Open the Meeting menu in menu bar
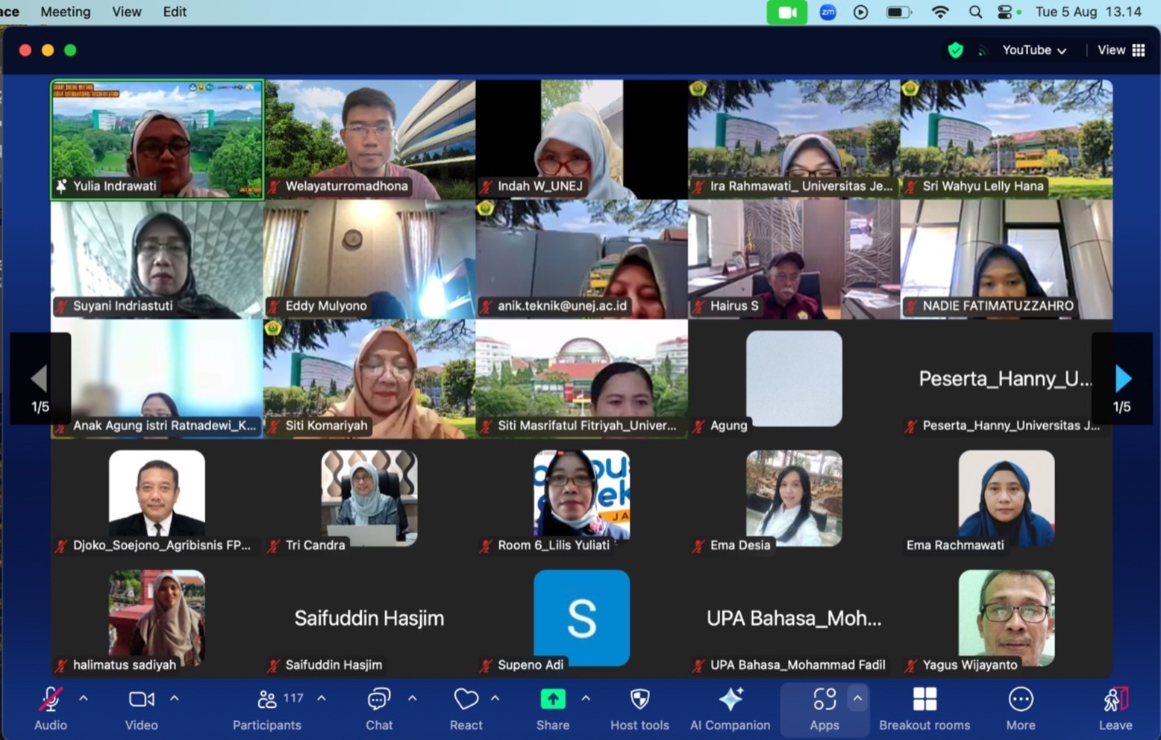 (x=65, y=12)
